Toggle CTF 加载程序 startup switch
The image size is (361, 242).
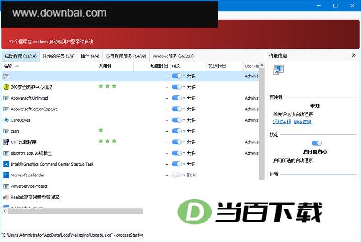pyautogui.click(x=177, y=142)
